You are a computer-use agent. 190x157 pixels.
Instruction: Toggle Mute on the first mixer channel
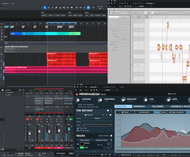(28, 119)
